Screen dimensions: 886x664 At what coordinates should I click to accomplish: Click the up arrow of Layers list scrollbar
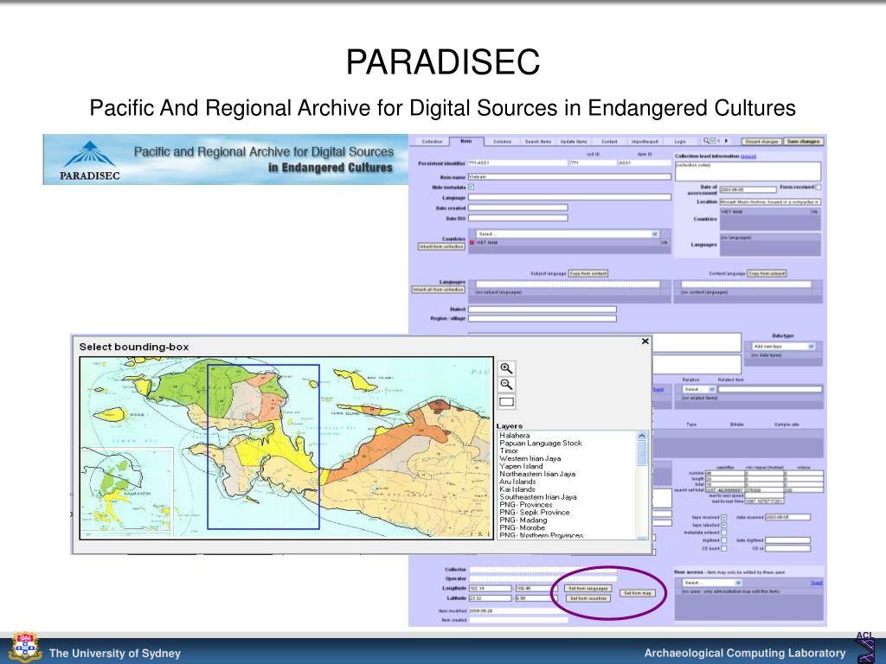(x=641, y=436)
